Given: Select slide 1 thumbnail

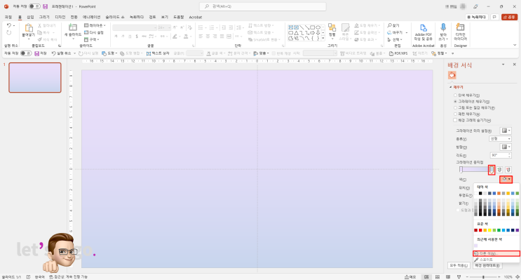Looking at the screenshot, I should pos(35,77).
